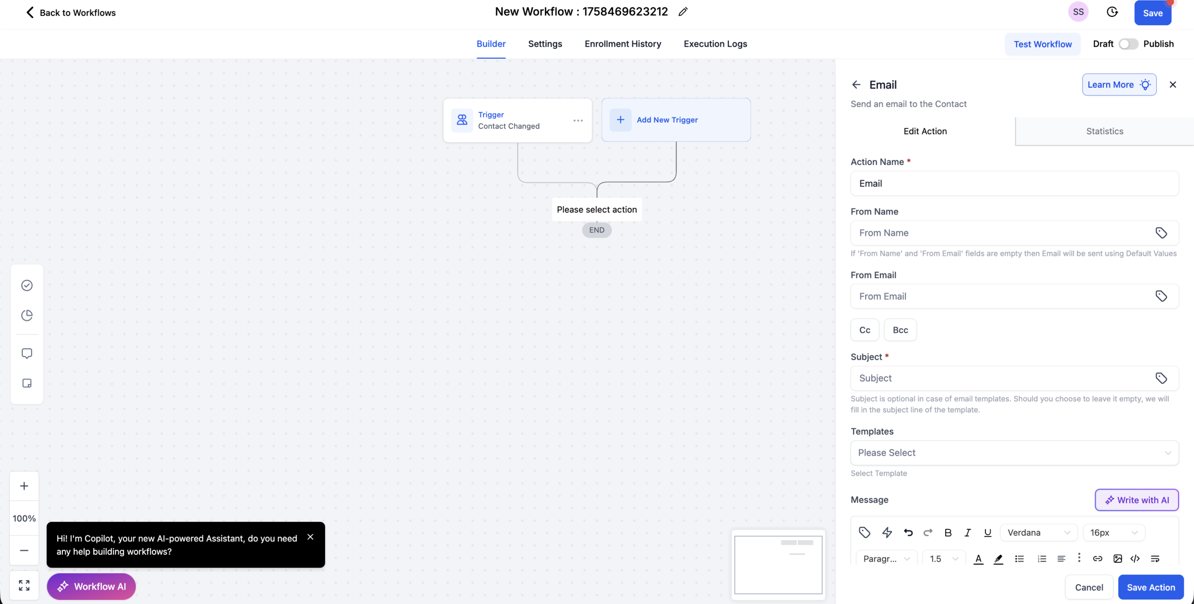The height and width of the screenshot is (604, 1194).
Task: Open the pie chart statistics icon in left sidebar
Action: [x=27, y=316]
